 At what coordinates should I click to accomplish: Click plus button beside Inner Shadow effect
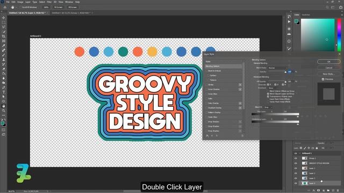click(240, 90)
